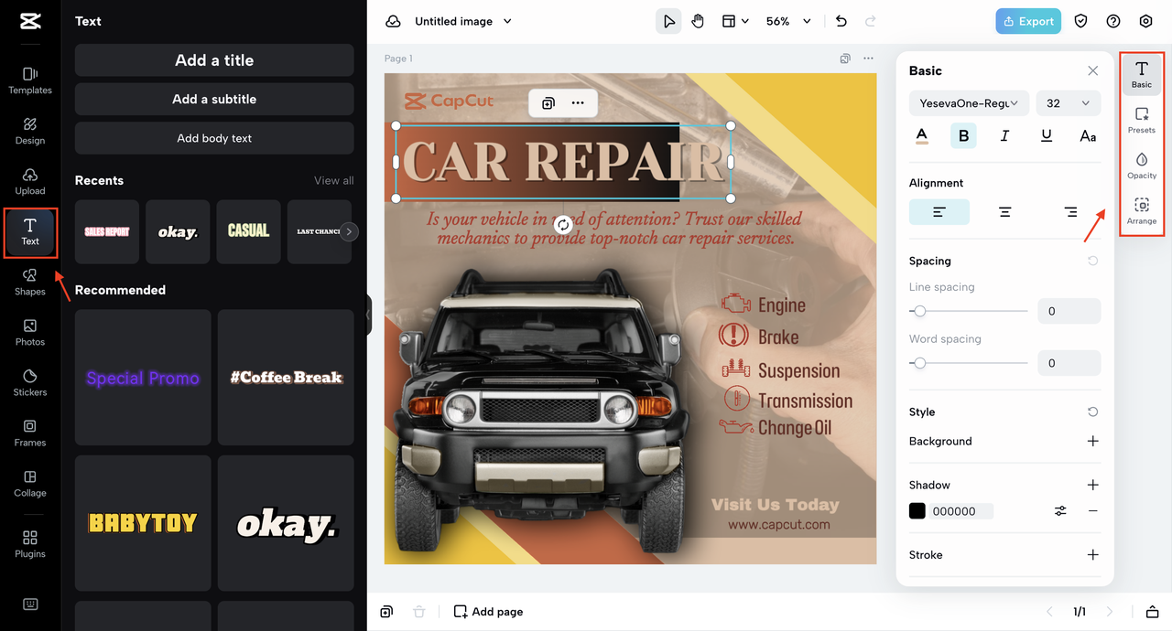Undo the last action
The width and height of the screenshot is (1172, 631).
pos(841,21)
